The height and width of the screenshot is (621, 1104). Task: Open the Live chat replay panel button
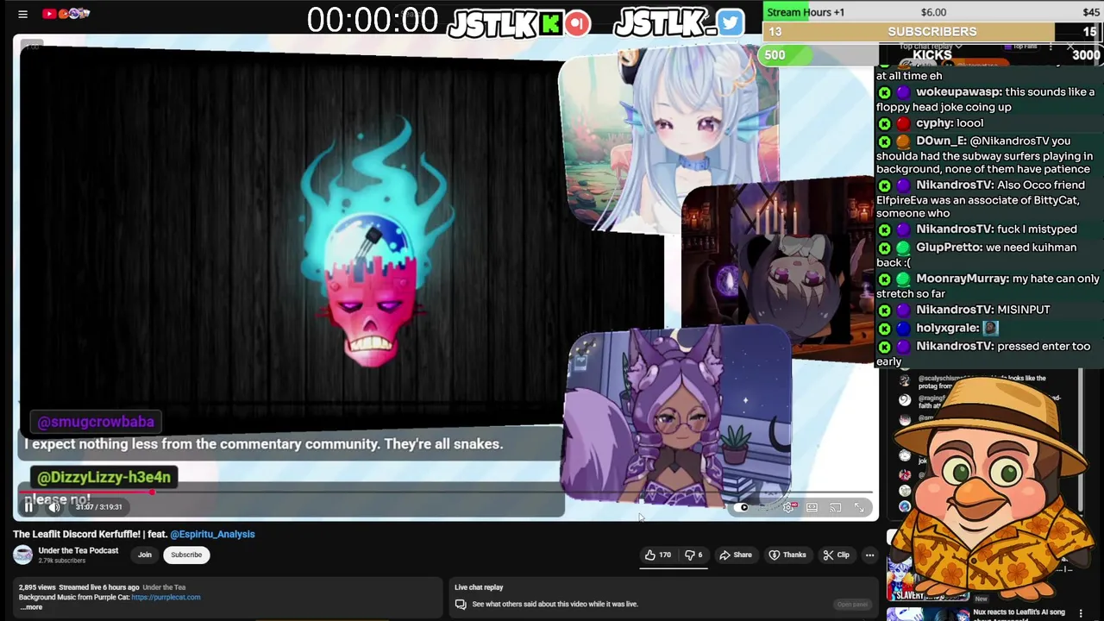point(852,604)
